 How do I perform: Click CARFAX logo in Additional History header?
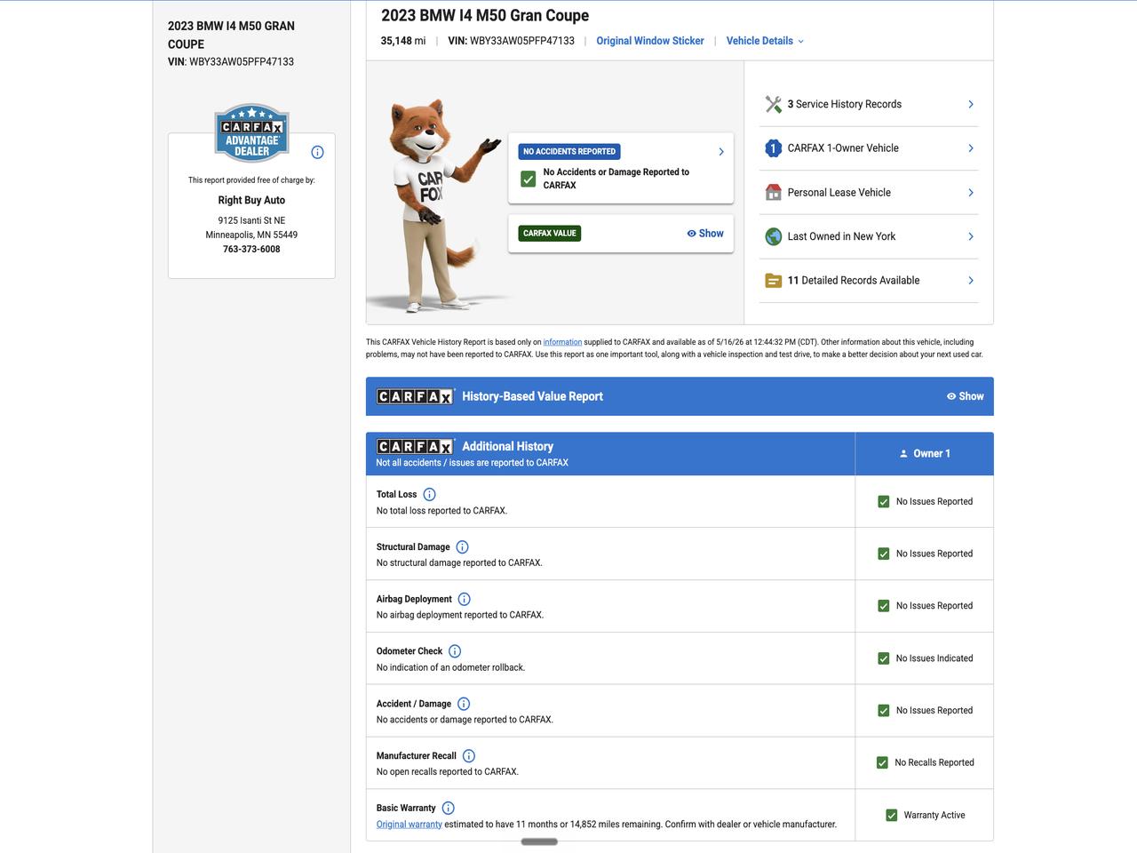click(x=415, y=446)
